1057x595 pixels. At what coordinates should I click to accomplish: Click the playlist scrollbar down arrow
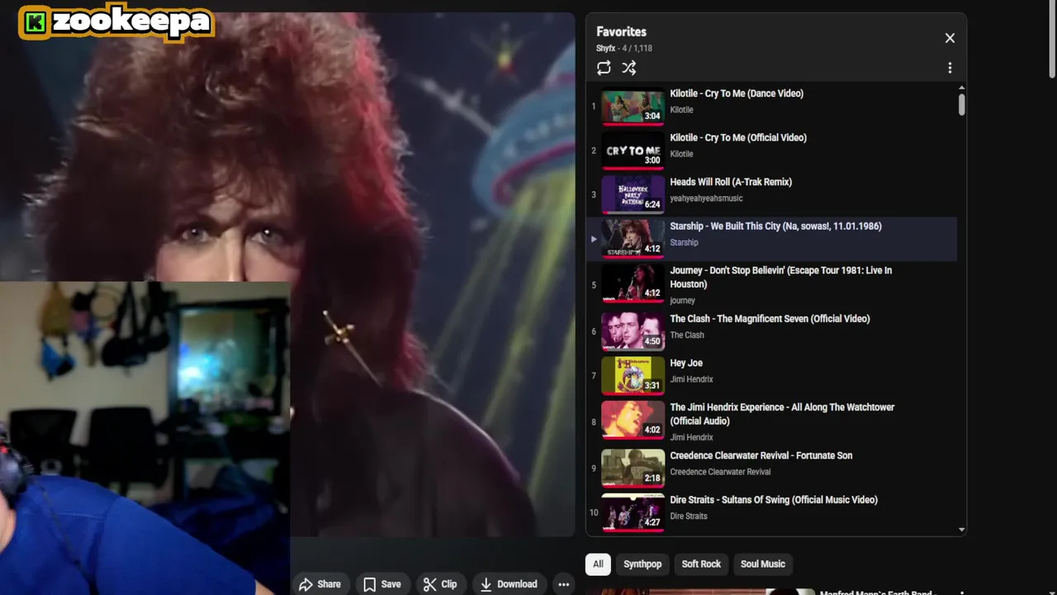[x=961, y=529]
